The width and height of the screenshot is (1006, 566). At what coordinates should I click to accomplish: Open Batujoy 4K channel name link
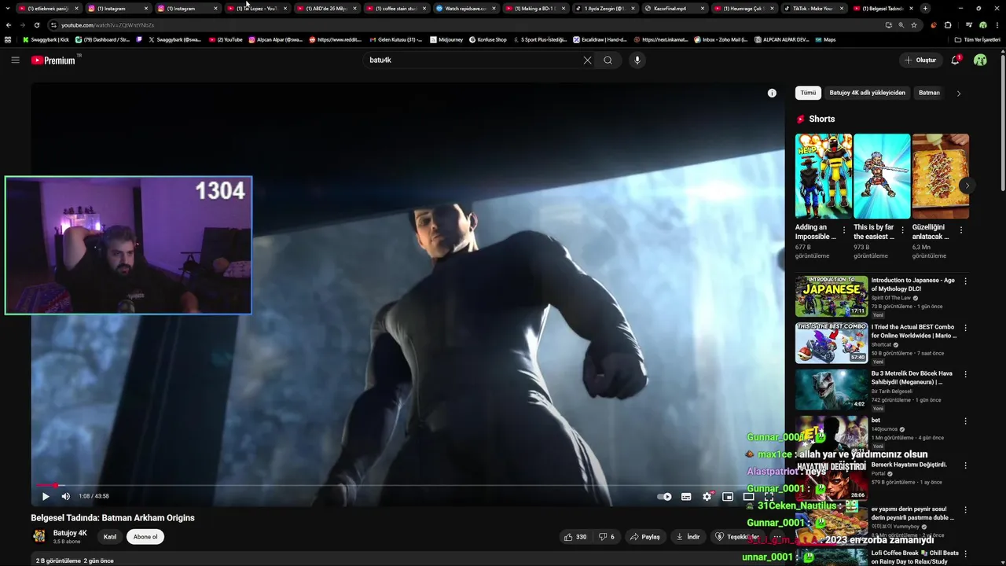click(x=70, y=533)
